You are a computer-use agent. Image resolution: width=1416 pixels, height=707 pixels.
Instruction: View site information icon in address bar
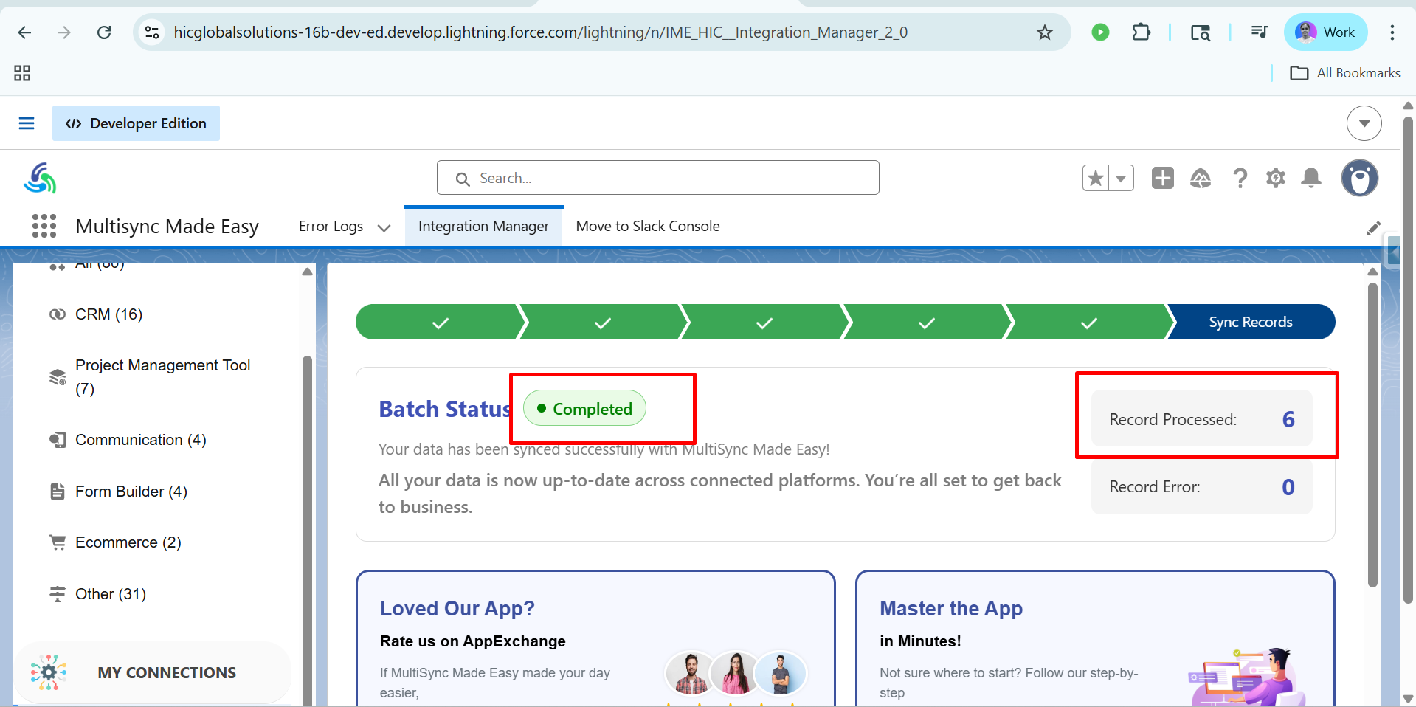(152, 32)
